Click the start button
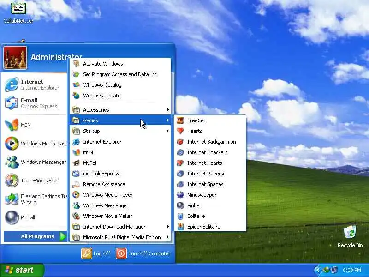 click(22, 270)
